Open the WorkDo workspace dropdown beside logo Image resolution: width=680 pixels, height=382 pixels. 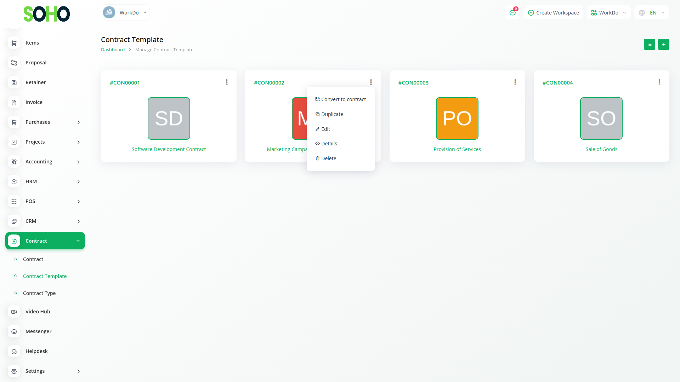pyautogui.click(x=125, y=13)
